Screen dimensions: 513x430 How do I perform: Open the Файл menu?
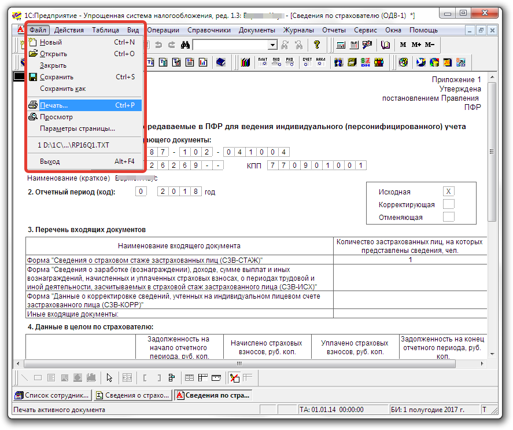click(x=38, y=30)
